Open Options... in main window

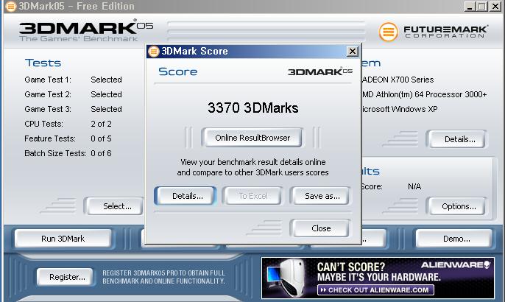tap(457, 206)
